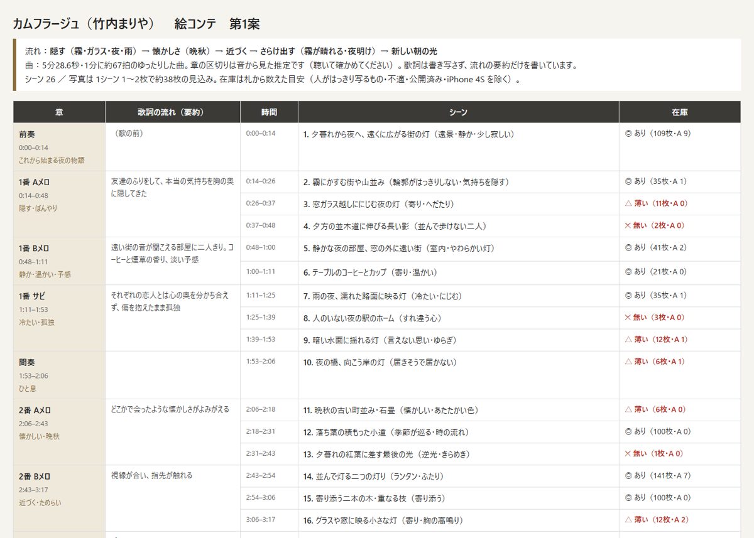Click scene 3 '窓ガラス越しににじむ夜の灯'
754x538 pixels.
click(459, 204)
